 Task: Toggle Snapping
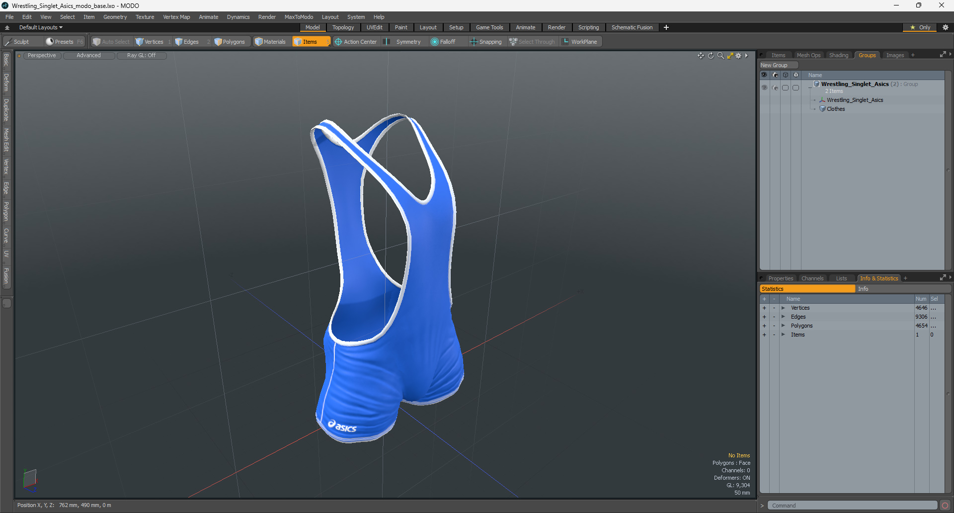[486, 42]
